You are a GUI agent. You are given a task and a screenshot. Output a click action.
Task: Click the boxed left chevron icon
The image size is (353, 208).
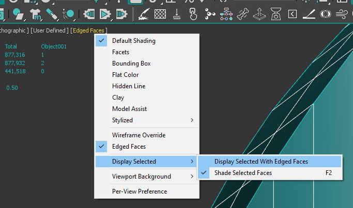point(293,14)
